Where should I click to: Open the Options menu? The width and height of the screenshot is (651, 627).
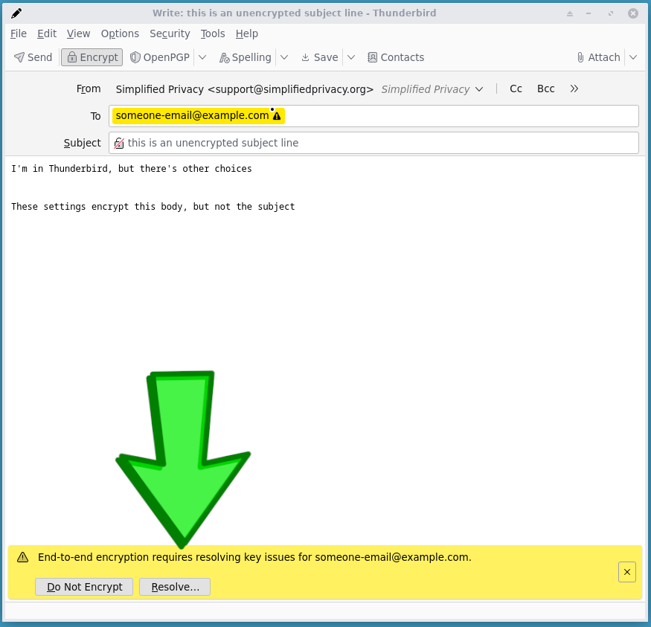[120, 33]
